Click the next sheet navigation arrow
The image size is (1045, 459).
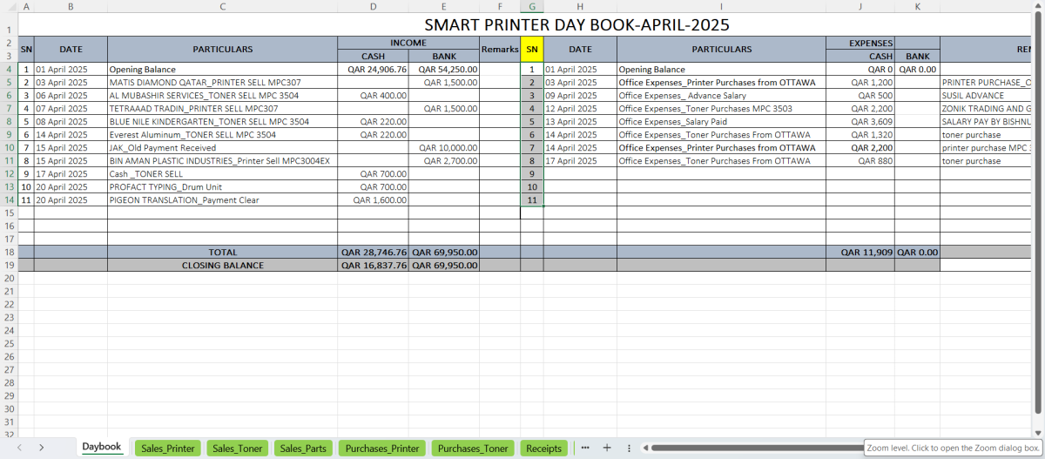42,448
